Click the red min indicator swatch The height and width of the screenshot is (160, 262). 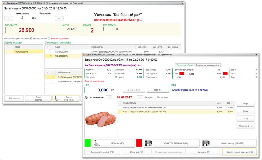(x=182, y=74)
